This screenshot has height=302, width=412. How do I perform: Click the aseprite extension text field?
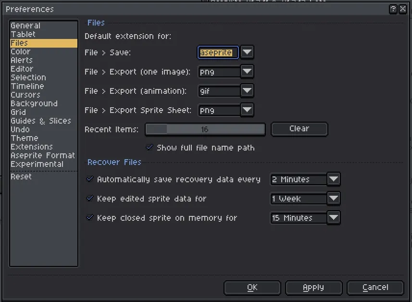(218, 52)
